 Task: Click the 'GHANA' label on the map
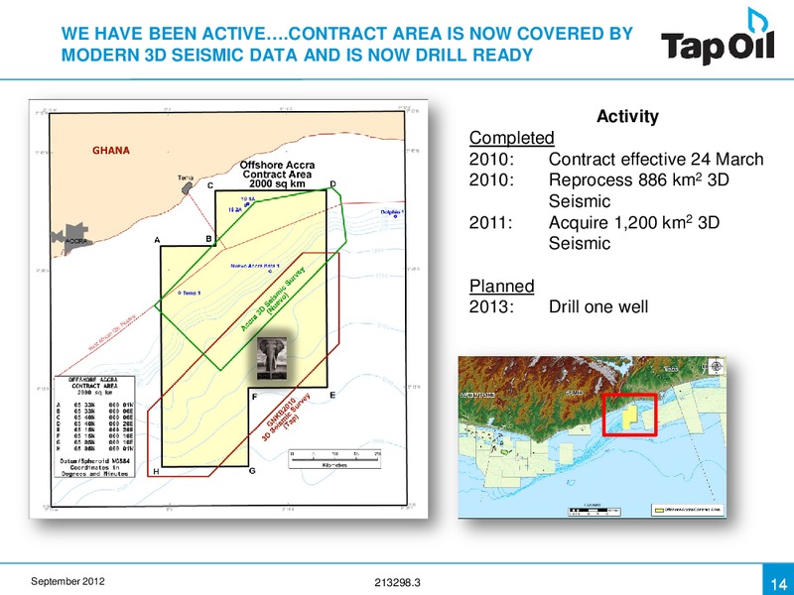click(111, 151)
